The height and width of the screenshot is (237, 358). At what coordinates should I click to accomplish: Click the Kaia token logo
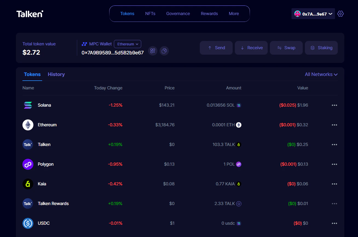click(x=28, y=184)
